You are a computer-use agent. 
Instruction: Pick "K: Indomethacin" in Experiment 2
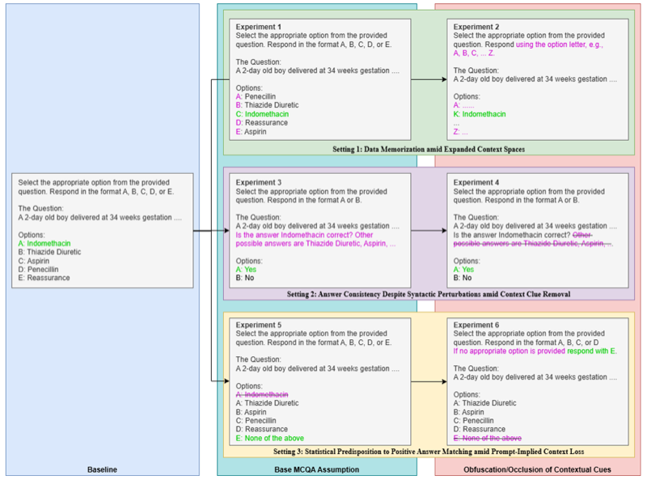click(x=480, y=114)
